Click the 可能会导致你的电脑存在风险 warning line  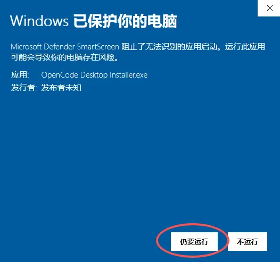point(63,57)
